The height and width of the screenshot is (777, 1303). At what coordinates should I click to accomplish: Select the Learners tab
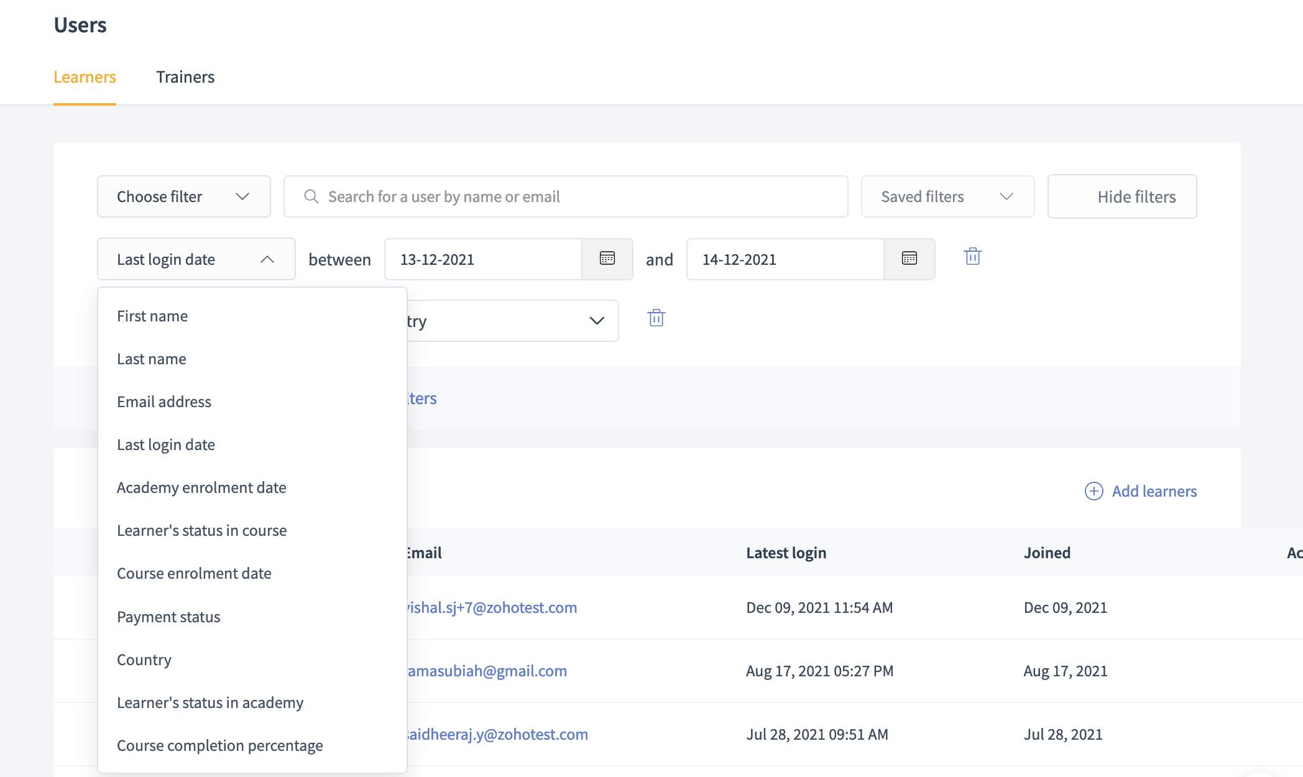pyautogui.click(x=85, y=77)
